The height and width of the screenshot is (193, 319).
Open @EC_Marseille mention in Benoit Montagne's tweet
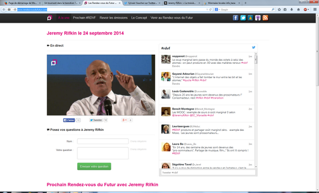198,115
